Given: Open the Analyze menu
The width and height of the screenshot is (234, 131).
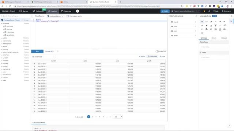Looking at the screenshot, I should 53,11.
